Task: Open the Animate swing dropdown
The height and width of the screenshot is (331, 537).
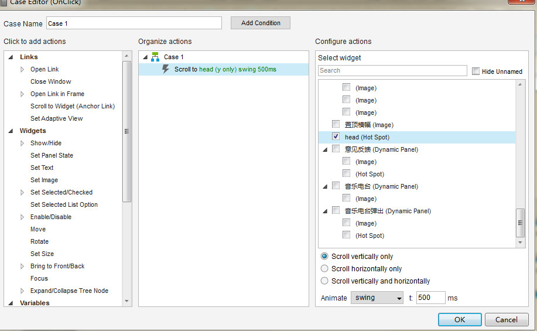Action: 377,298
